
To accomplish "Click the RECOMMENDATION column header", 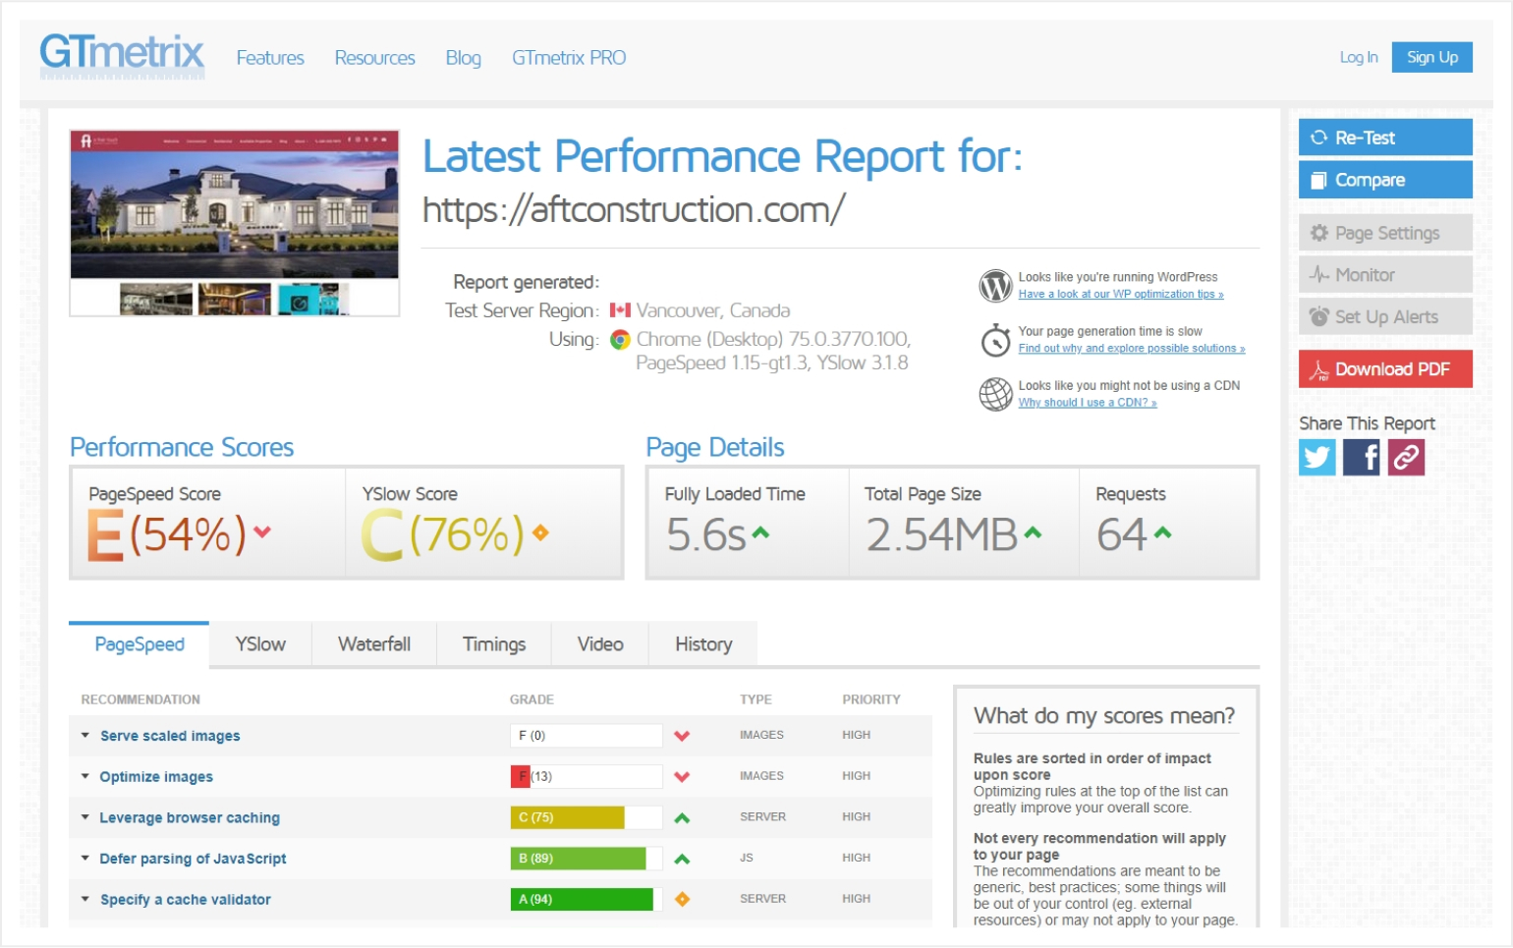I will (140, 699).
